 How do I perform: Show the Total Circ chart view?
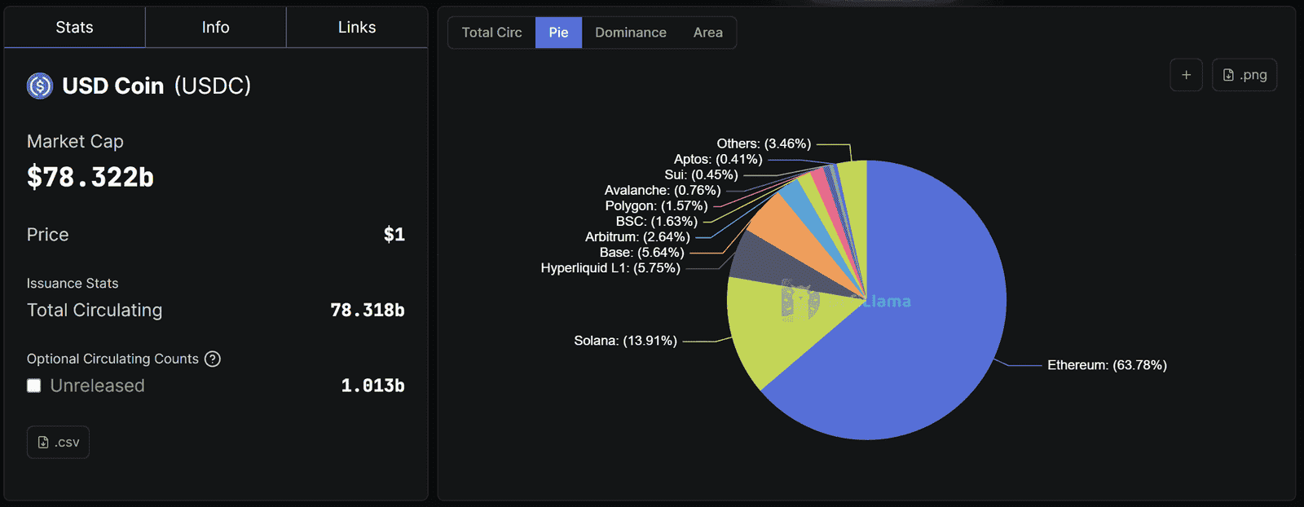pos(491,33)
